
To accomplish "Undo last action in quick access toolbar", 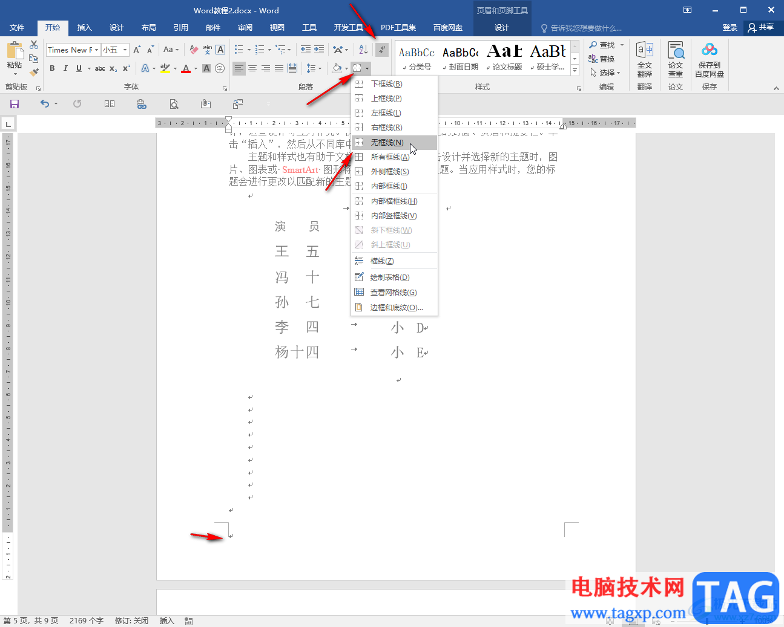I will [45, 104].
